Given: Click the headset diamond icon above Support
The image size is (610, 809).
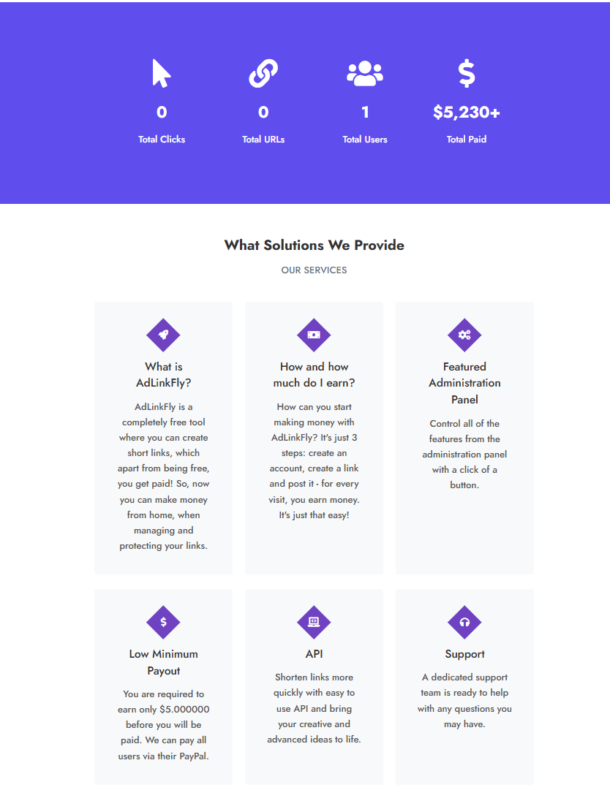Looking at the screenshot, I should click(x=464, y=622).
